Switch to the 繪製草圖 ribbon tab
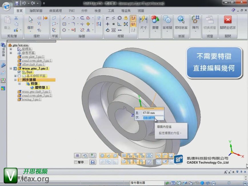 [36, 11]
